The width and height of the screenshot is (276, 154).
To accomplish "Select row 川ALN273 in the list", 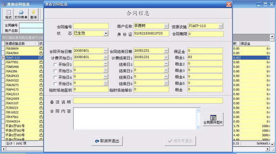I will (21, 85).
